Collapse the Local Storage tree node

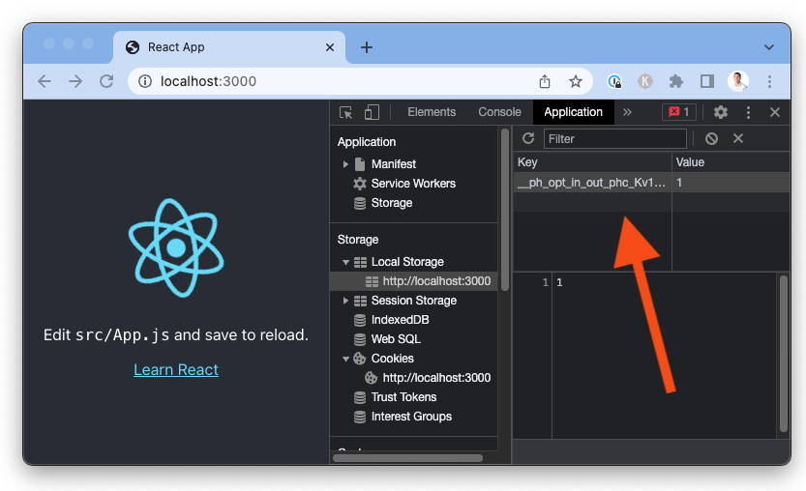tap(346, 262)
